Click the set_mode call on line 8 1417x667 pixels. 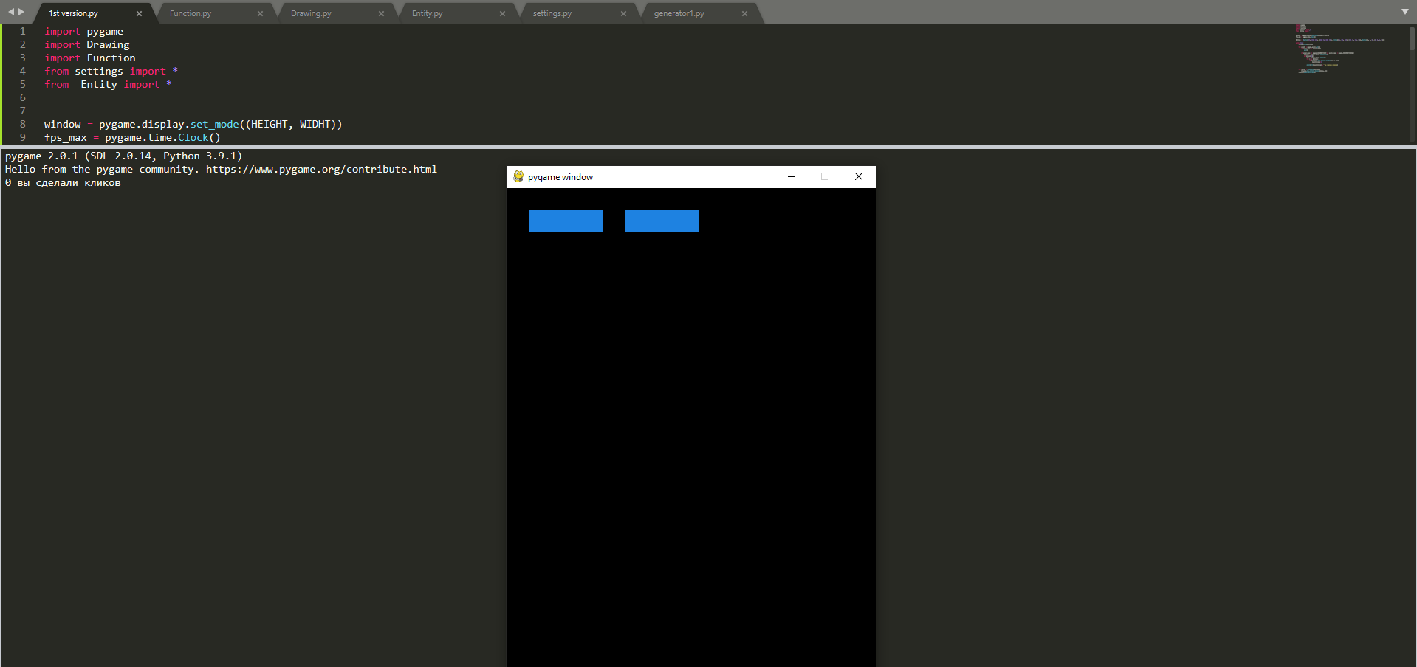tap(215, 124)
